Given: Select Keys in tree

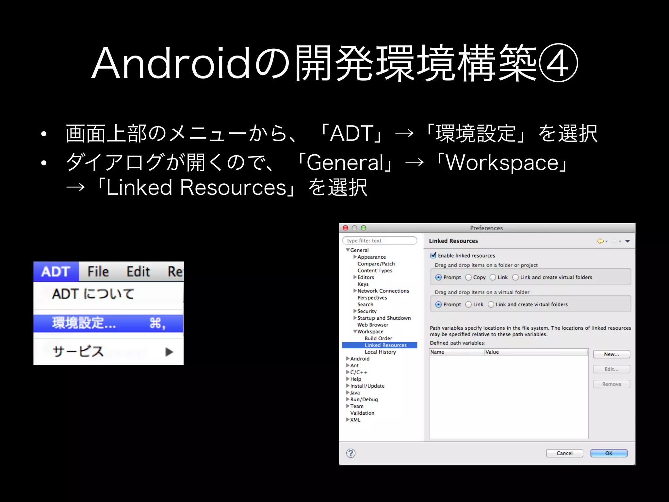Looking at the screenshot, I should 363,284.
